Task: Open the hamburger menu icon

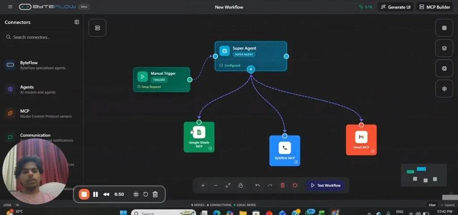Action: coord(10,7)
